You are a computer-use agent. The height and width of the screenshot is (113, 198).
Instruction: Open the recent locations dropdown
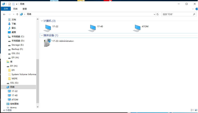click(13, 14)
